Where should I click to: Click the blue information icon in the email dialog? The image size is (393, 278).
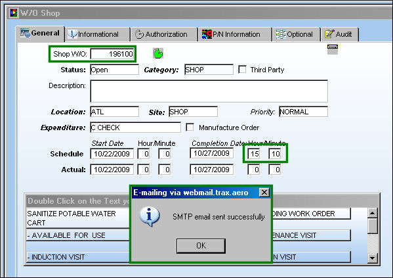click(x=150, y=216)
